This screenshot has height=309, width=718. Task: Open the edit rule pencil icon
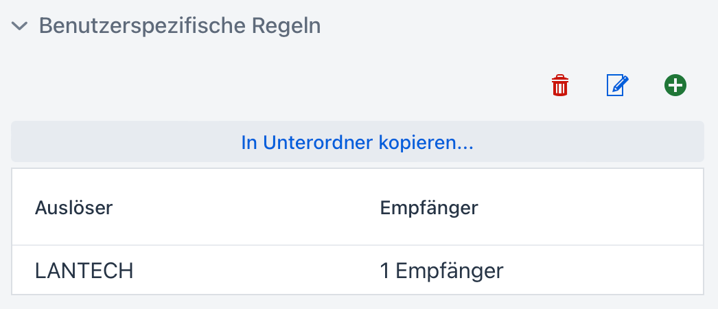point(618,86)
